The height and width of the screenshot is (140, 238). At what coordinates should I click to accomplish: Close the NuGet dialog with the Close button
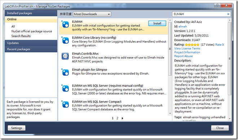(x=220, y=128)
